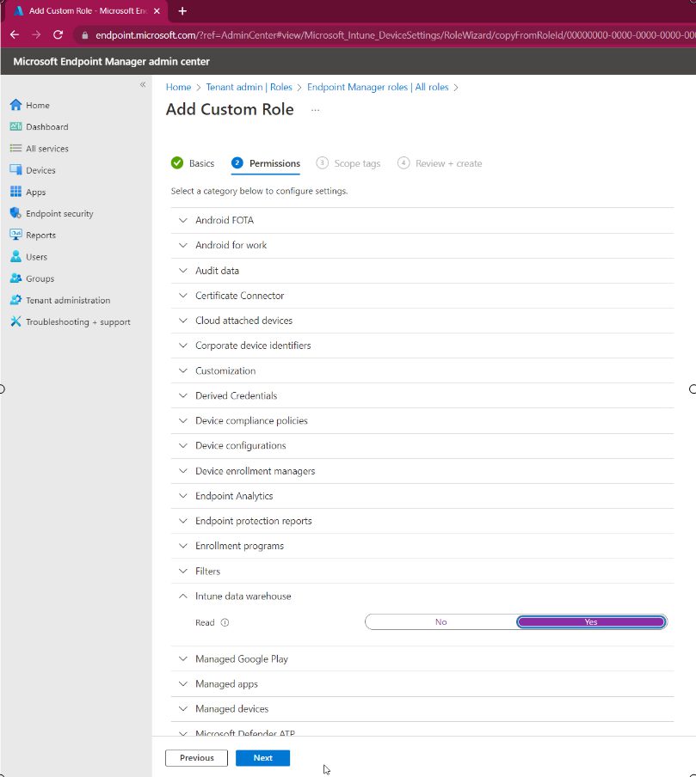
Task: Click the browser back arrow
Action: [15, 34]
